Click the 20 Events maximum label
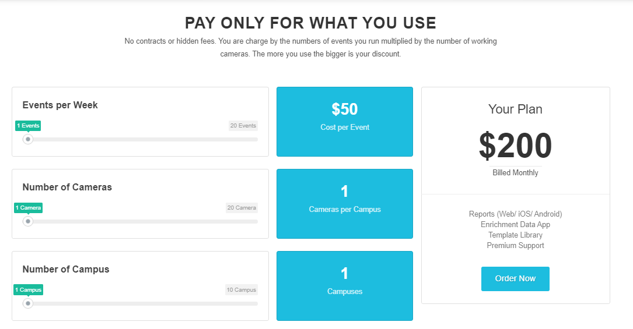The image size is (633, 329). (243, 125)
